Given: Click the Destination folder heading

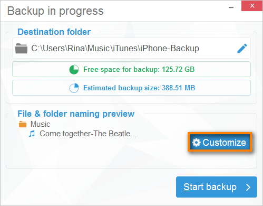Looking at the screenshot, I should pyautogui.click(x=54, y=32).
